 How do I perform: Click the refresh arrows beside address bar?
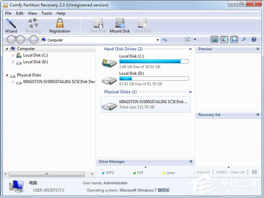coord(165,40)
